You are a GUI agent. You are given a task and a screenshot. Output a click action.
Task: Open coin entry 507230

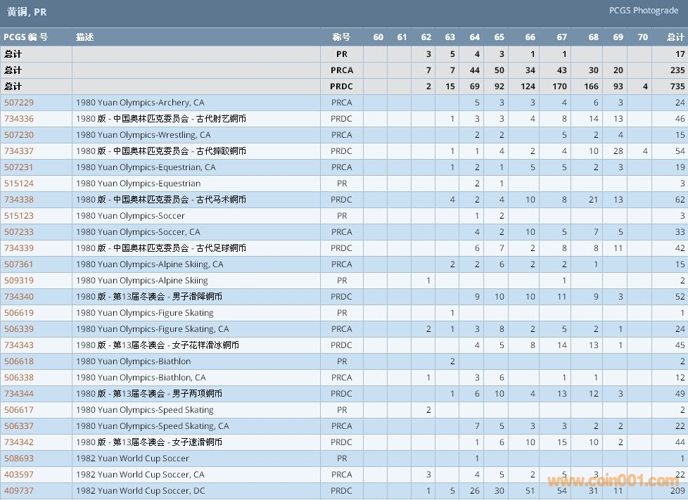(x=19, y=135)
